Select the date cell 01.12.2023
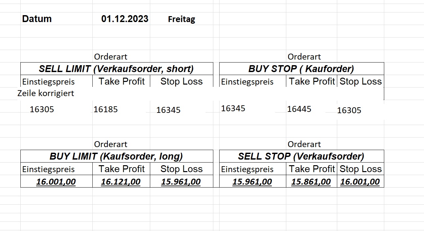The width and height of the screenshot is (424, 231). click(125, 19)
